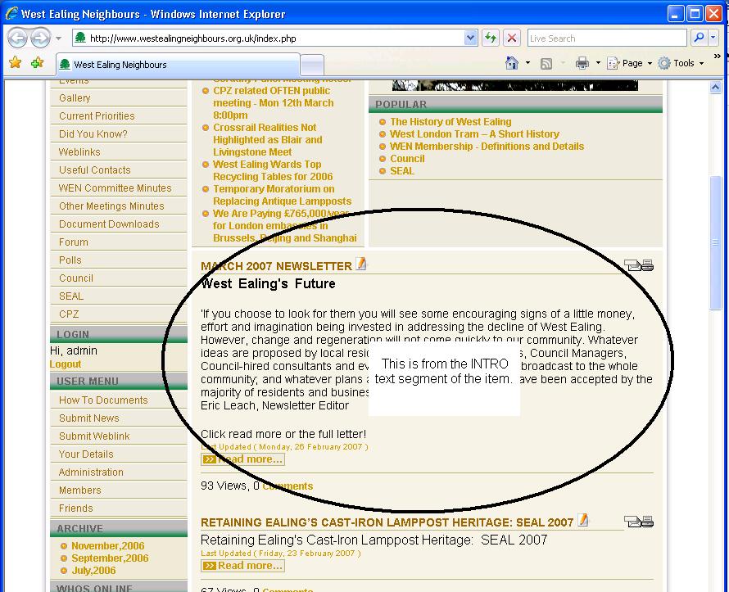Open Other Meetings Minutes
Image resolution: width=729 pixels, height=592 pixels.
(x=111, y=206)
